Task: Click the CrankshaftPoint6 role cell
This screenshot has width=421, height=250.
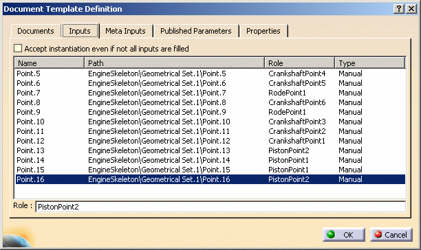Action: [x=297, y=102]
